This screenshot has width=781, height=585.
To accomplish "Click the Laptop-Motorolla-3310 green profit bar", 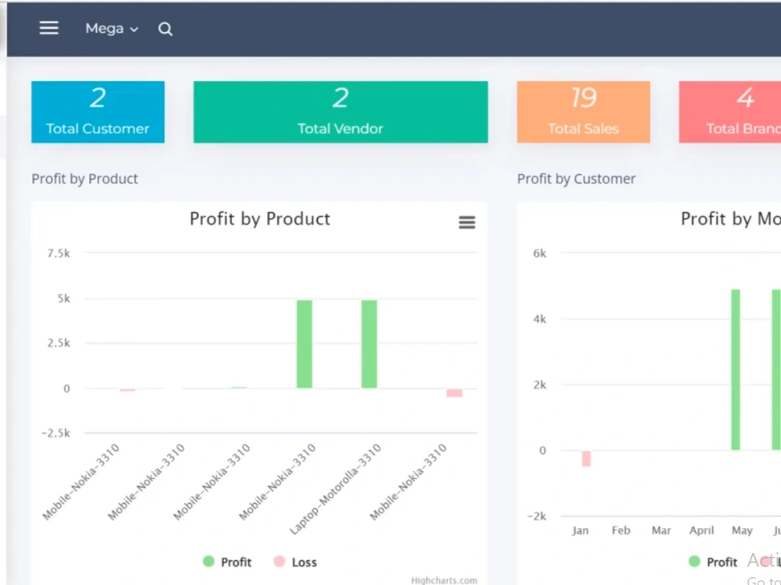I will 369,344.
